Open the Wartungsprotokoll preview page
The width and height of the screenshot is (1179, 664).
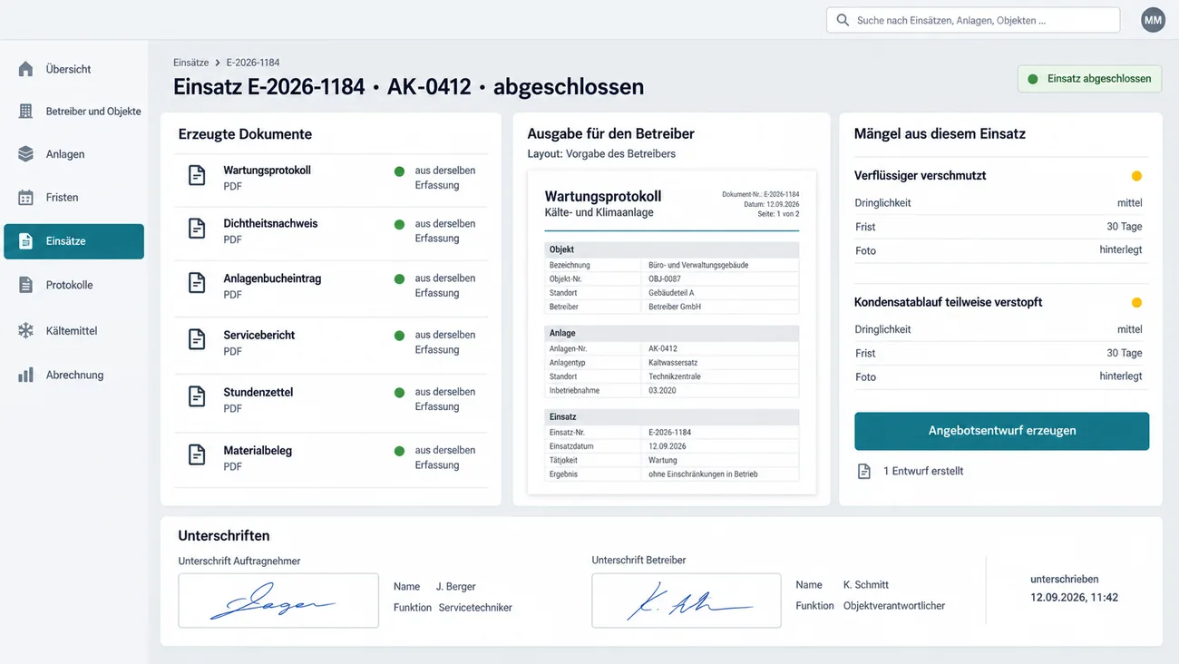point(671,333)
